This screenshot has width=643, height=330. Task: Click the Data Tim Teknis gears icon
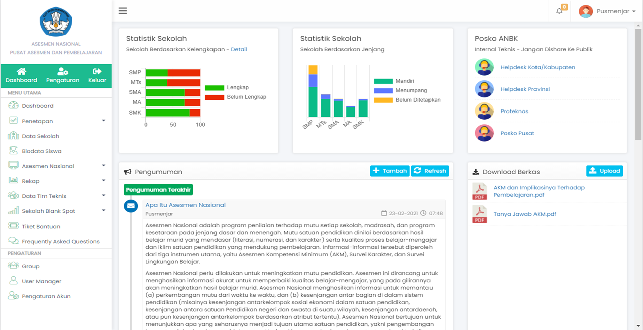click(x=14, y=196)
